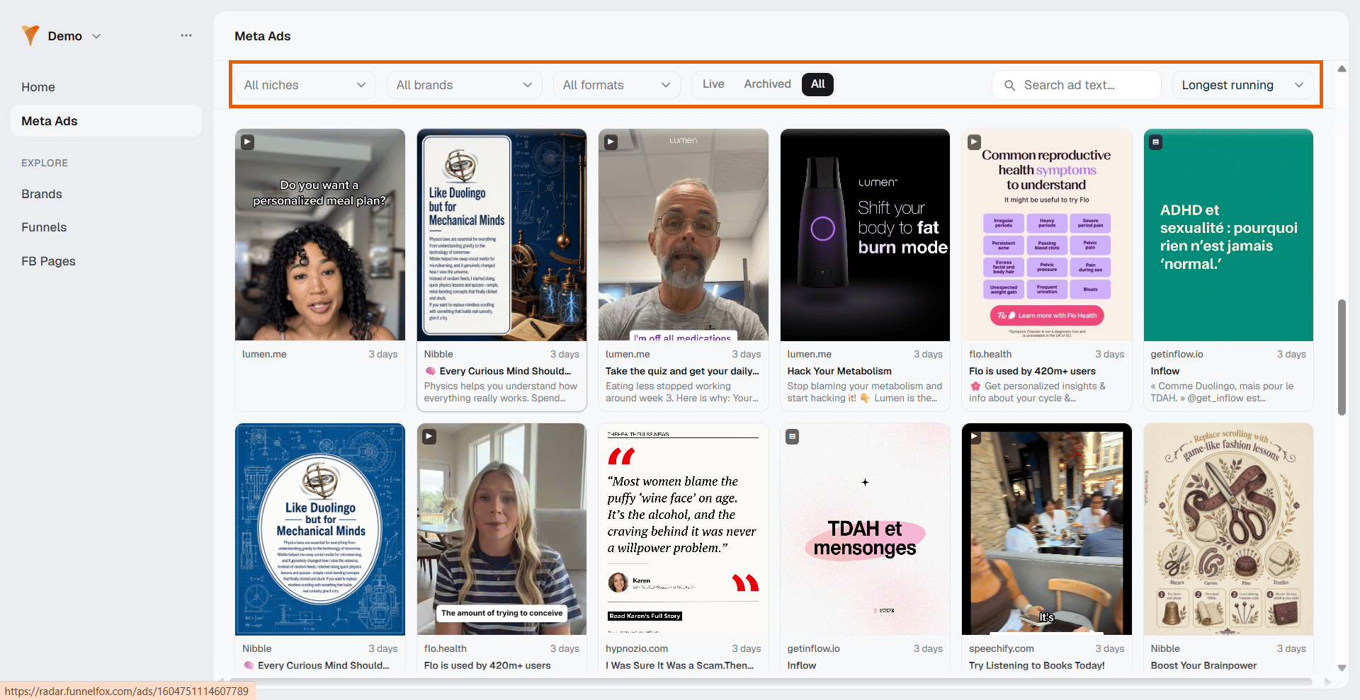1360x700 pixels.
Task: Click video icon on trying to conceive ad
Action: (x=429, y=437)
